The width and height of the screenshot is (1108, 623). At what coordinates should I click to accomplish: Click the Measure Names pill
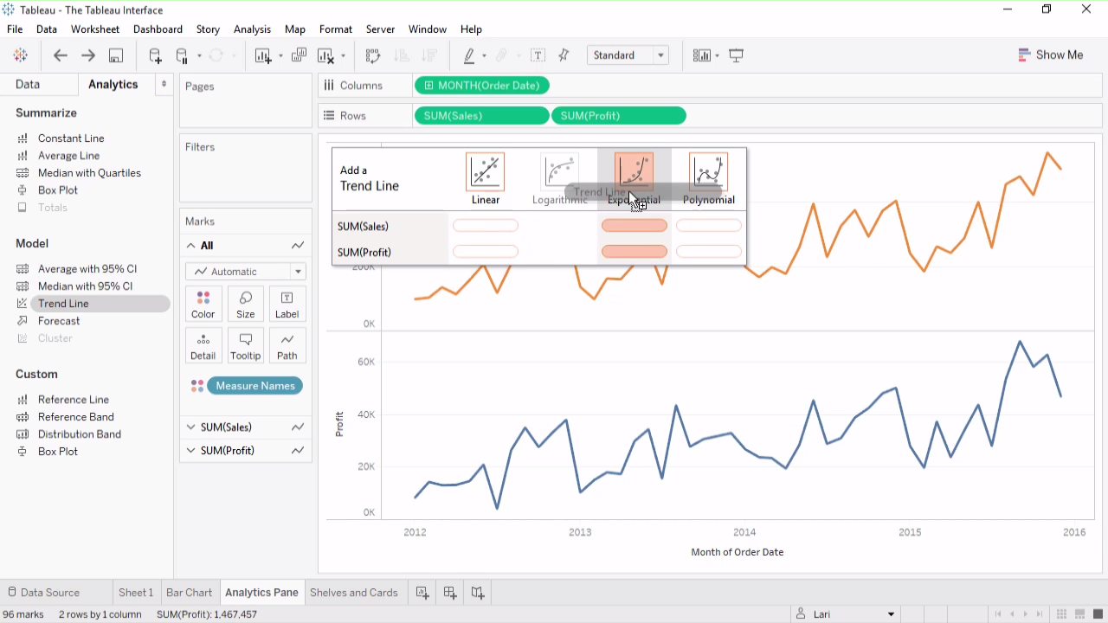point(254,386)
